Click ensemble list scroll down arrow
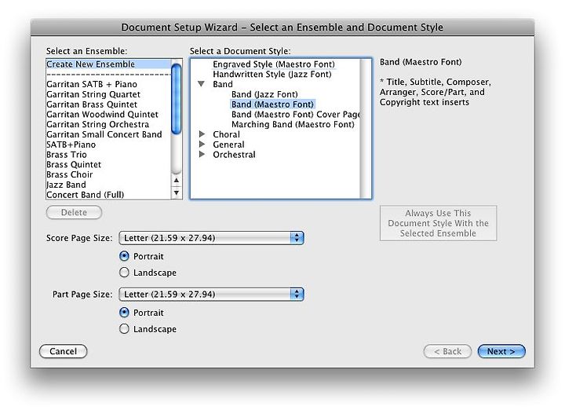Viewport: 565px width, 410px height. 177,193
